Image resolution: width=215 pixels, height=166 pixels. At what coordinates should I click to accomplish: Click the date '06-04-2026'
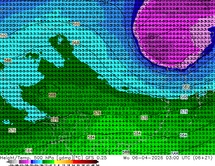pos(148,158)
